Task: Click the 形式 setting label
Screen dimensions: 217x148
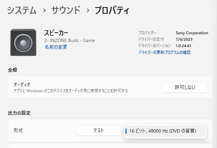Action: coord(18,131)
